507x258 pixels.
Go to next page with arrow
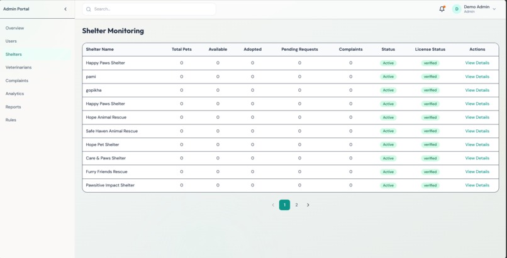tap(308, 205)
